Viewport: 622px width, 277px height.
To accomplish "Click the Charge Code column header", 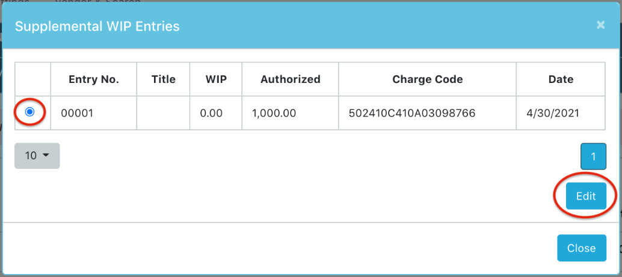I will pyautogui.click(x=428, y=79).
